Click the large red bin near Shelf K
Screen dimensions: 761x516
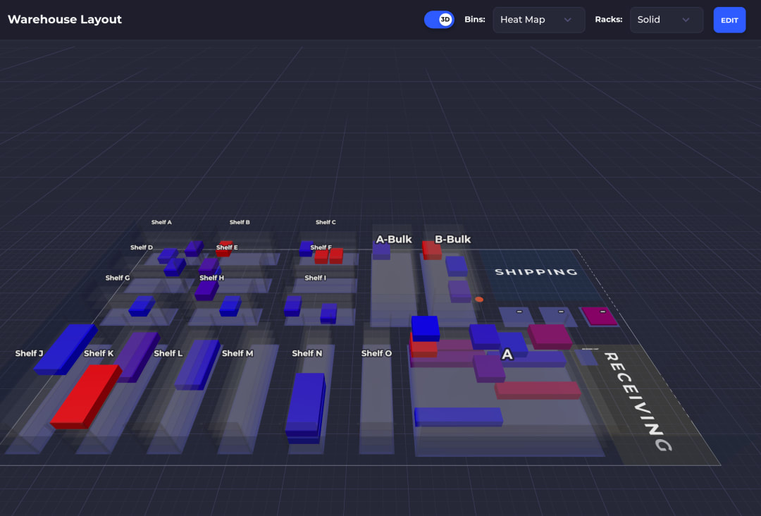click(x=86, y=397)
